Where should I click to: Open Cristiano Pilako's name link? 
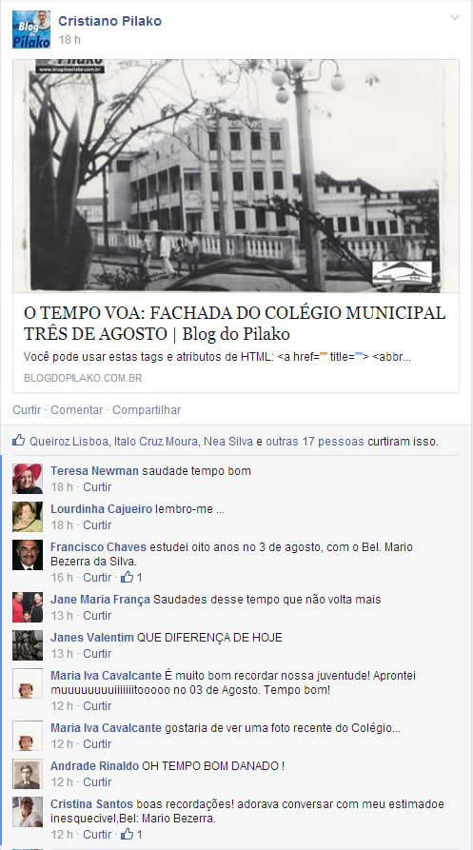click(x=110, y=21)
